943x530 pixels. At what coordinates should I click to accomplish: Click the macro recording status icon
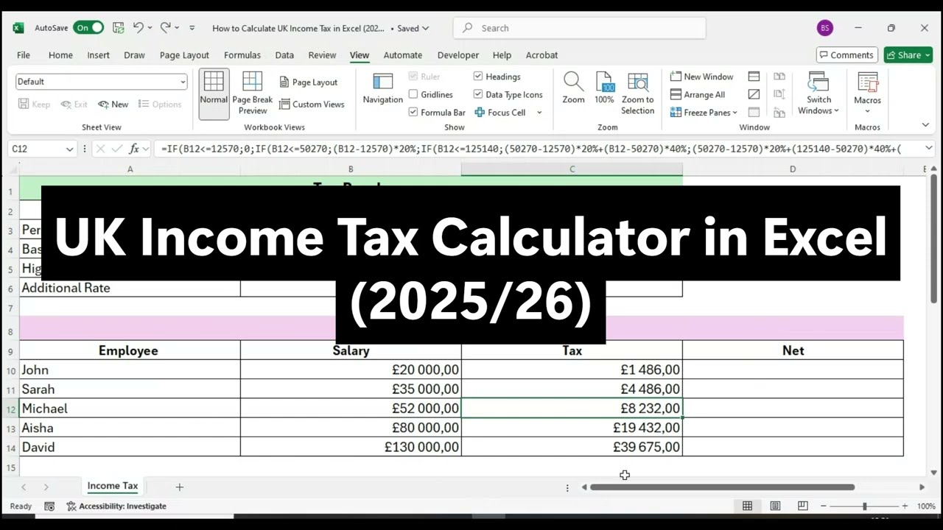pyautogui.click(x=49, y=506)
